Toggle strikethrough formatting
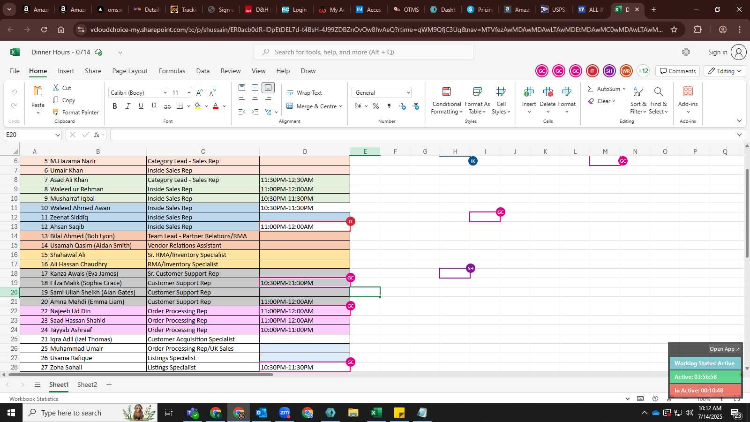The width and height of the screenshot is (750, 422). (167, 106)
